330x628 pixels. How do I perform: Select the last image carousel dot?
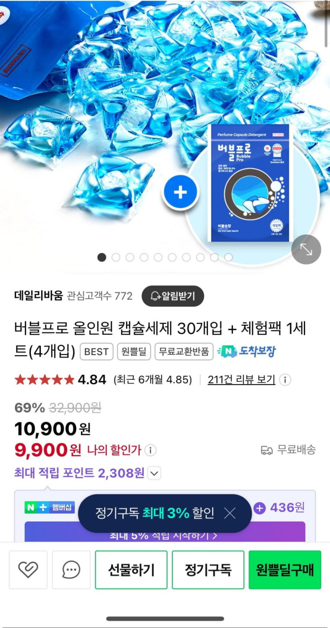click(228, 257)
